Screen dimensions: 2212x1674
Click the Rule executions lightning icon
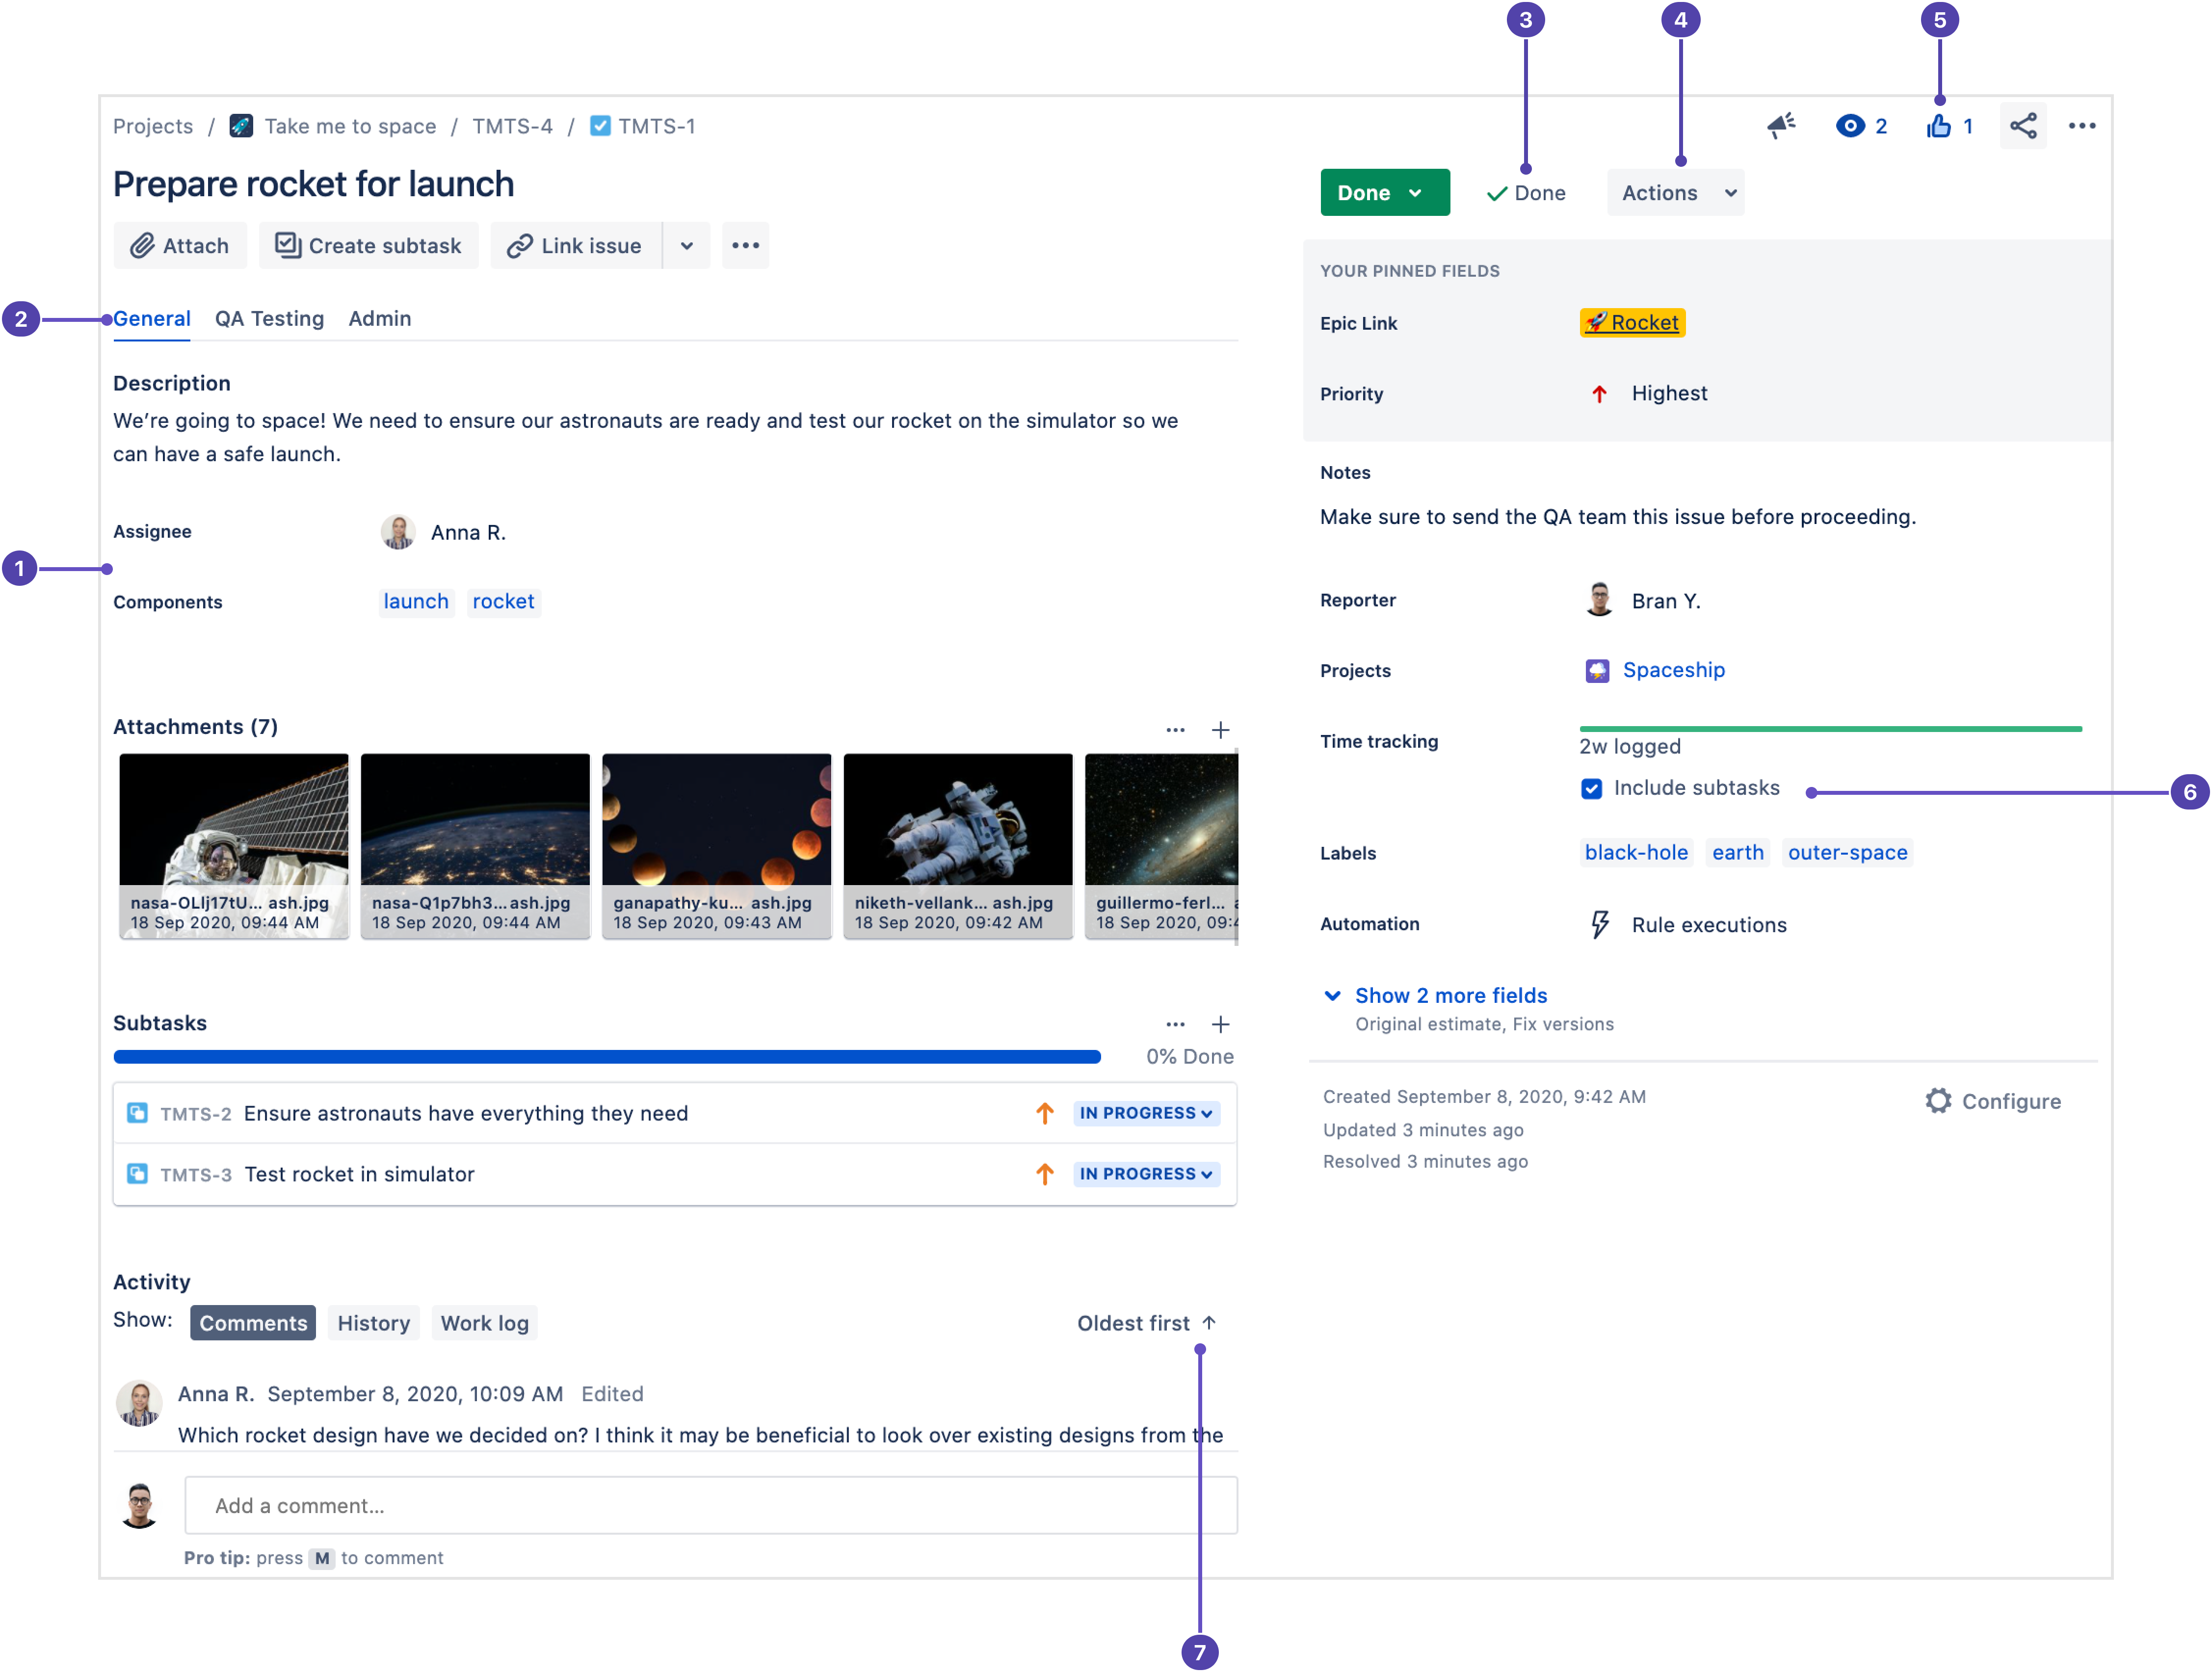[x=1600, y=925]
